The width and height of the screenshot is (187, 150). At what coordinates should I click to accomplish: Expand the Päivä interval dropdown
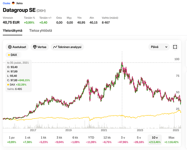point(159,47)
